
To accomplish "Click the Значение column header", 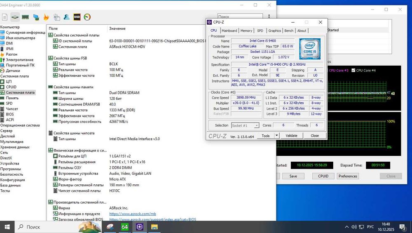I will pyautogui.click(x=117, y=28).
